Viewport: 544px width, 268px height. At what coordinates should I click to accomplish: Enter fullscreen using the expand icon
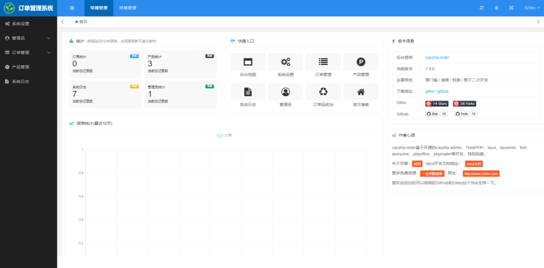point(511,8)
